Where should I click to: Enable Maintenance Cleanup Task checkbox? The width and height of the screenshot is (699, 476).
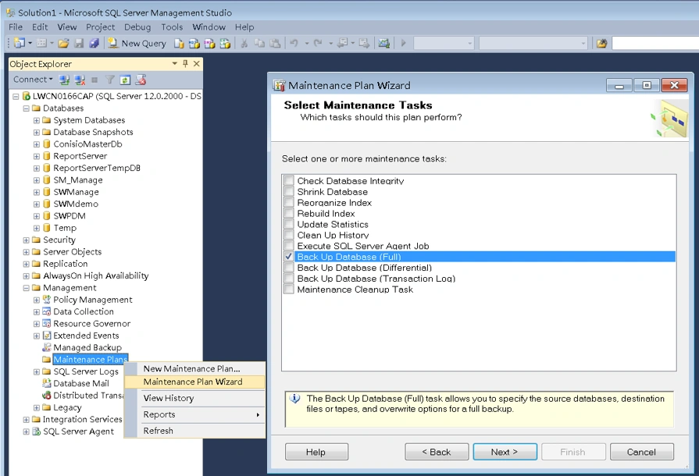point(289,290)
